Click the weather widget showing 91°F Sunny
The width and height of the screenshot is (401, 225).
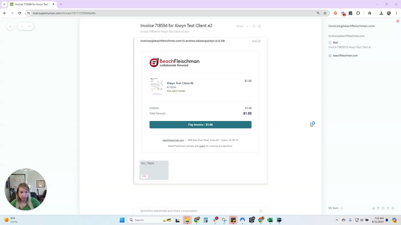11,220
